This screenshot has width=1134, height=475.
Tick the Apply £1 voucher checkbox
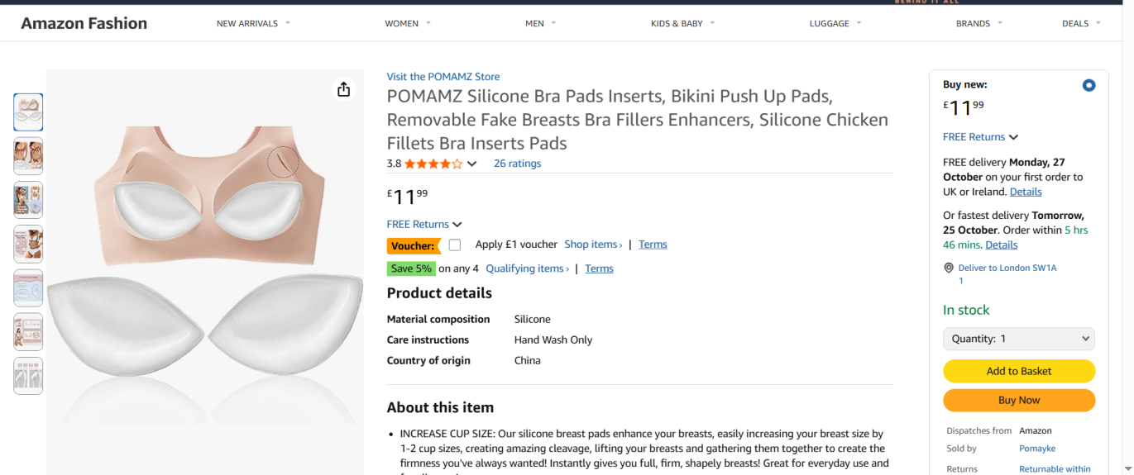click(455, 245)
